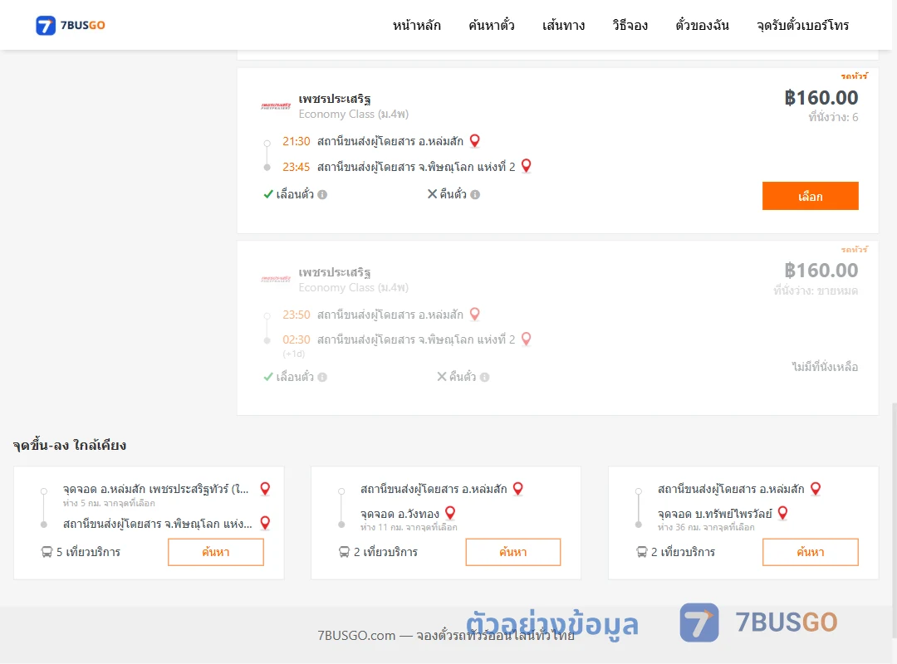Image resolution: width=897 pixels, height=664 pixels.
Task: Open วิธีจอง menu item
Action: (630, 25)
